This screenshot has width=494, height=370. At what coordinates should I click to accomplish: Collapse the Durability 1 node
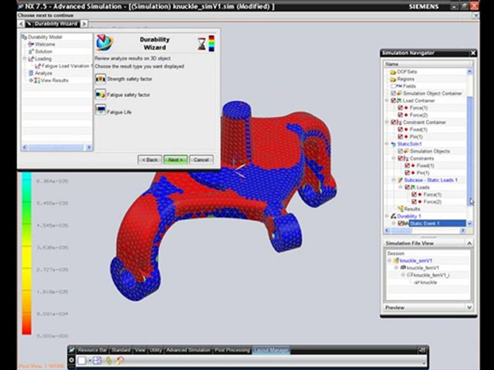pyautogui.click(x=387, y=216)
